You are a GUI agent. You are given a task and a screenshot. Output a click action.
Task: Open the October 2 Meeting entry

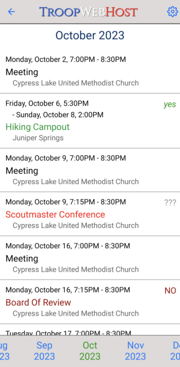pos(90,71)
